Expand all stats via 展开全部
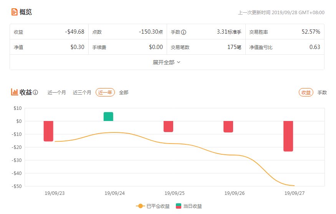 pos(167,62)
